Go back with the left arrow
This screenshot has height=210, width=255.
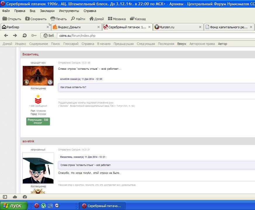tap(6, 35)
